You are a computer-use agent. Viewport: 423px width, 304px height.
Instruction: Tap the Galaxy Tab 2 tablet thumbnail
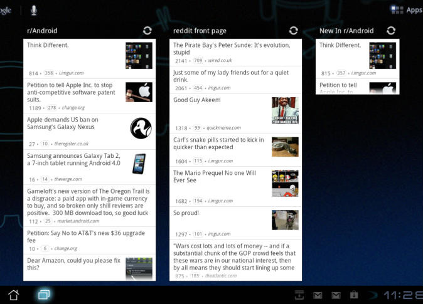139,164
